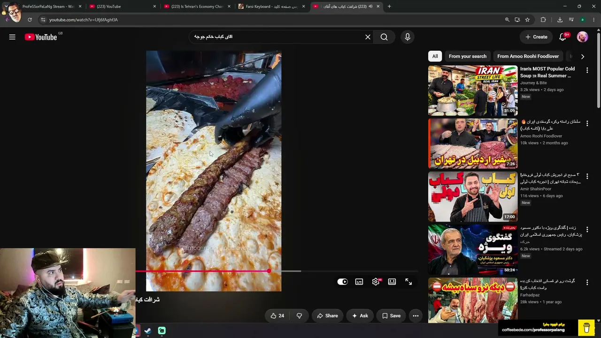Switch to the Farsi Keyboard tab

[x=271, y=7]
